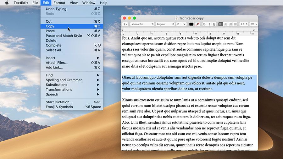Minimize the TechRadar copy window
This screenshot has width=283, height=159.
tap(129, 18)
